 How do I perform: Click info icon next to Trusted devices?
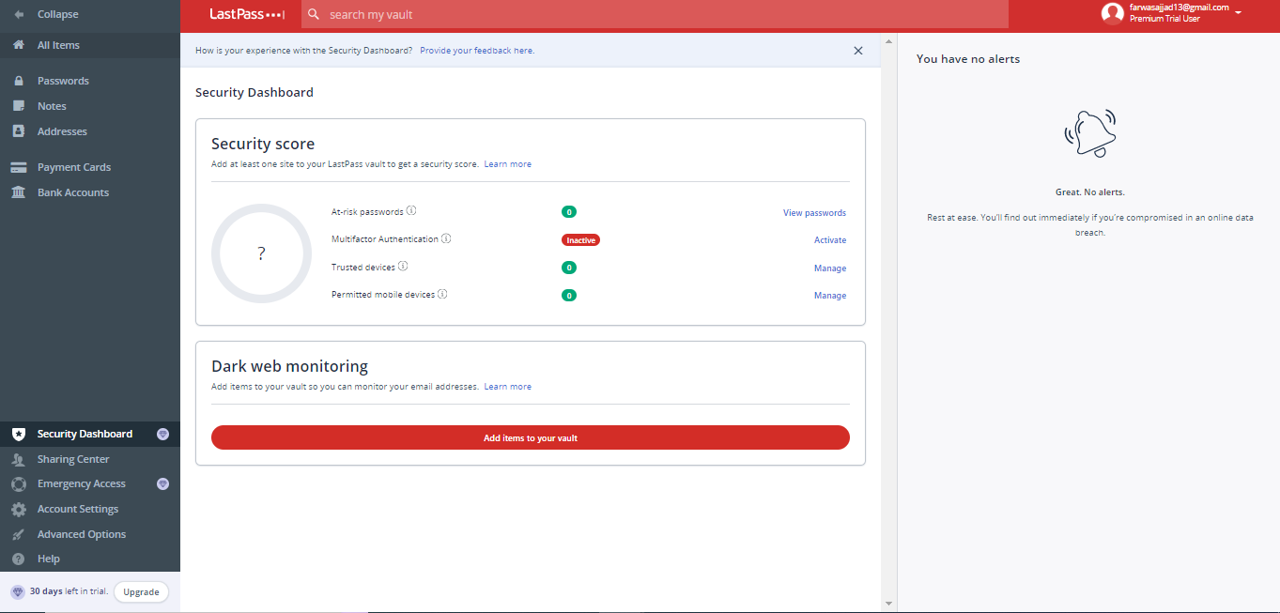click(x=403, y=267)
